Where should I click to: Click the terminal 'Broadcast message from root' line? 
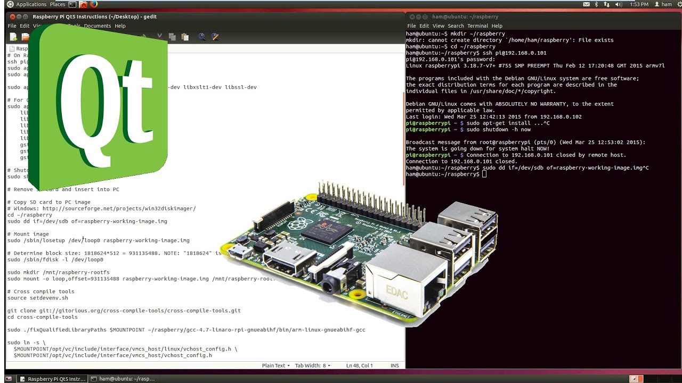point(525,142)
